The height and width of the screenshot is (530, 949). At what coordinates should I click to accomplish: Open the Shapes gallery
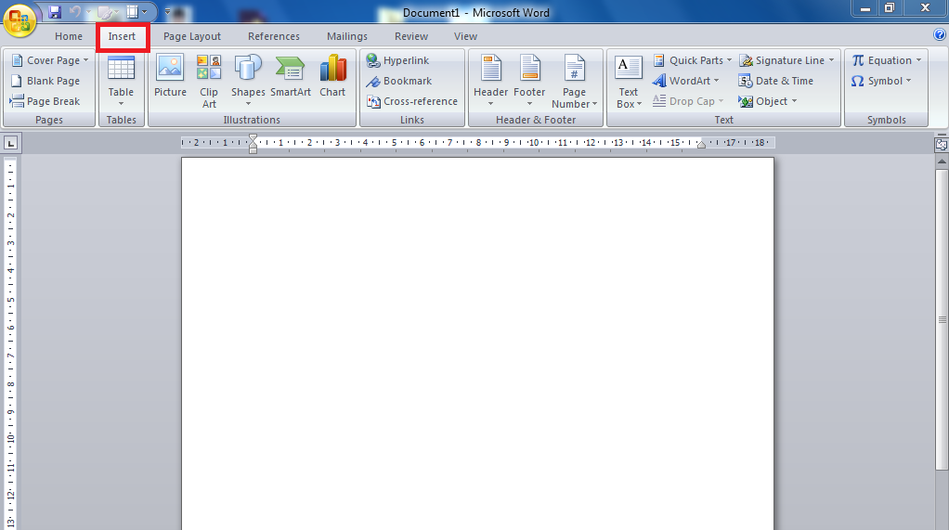(248, 81)
